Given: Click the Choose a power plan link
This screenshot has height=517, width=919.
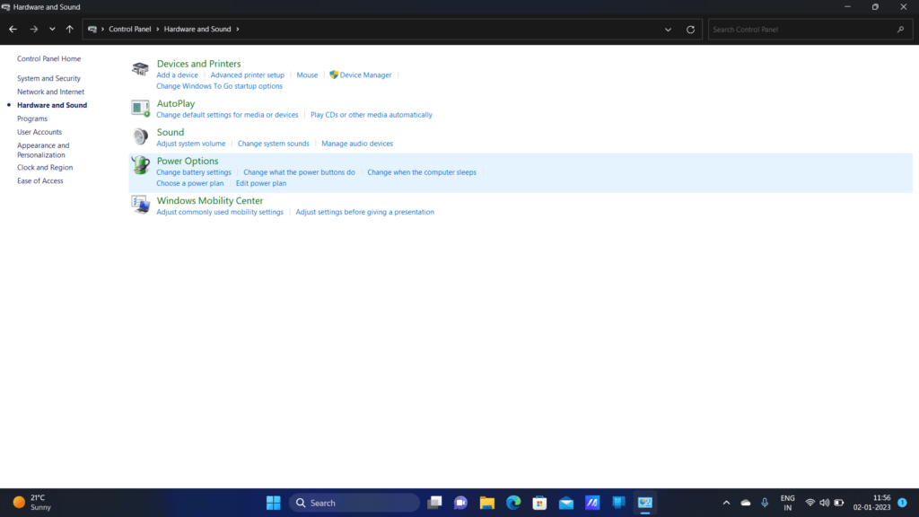Looking at the screenshot, I should (190, 183).
